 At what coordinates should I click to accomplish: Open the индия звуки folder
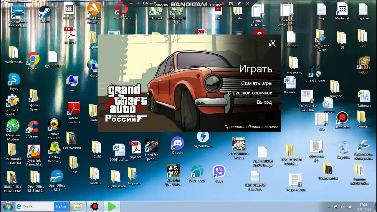[x=116, y=179]
